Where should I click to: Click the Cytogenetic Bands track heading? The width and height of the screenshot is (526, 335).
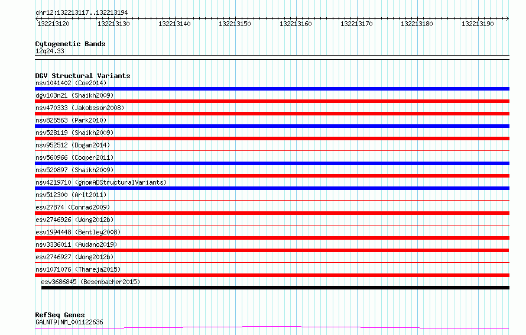tap(70, 44)
